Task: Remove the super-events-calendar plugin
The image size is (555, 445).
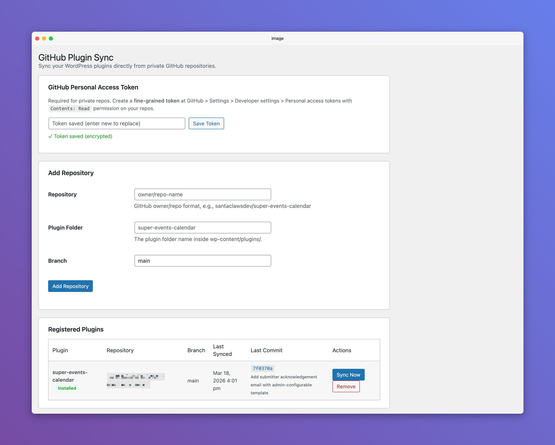Action: [x=346, y=387]
